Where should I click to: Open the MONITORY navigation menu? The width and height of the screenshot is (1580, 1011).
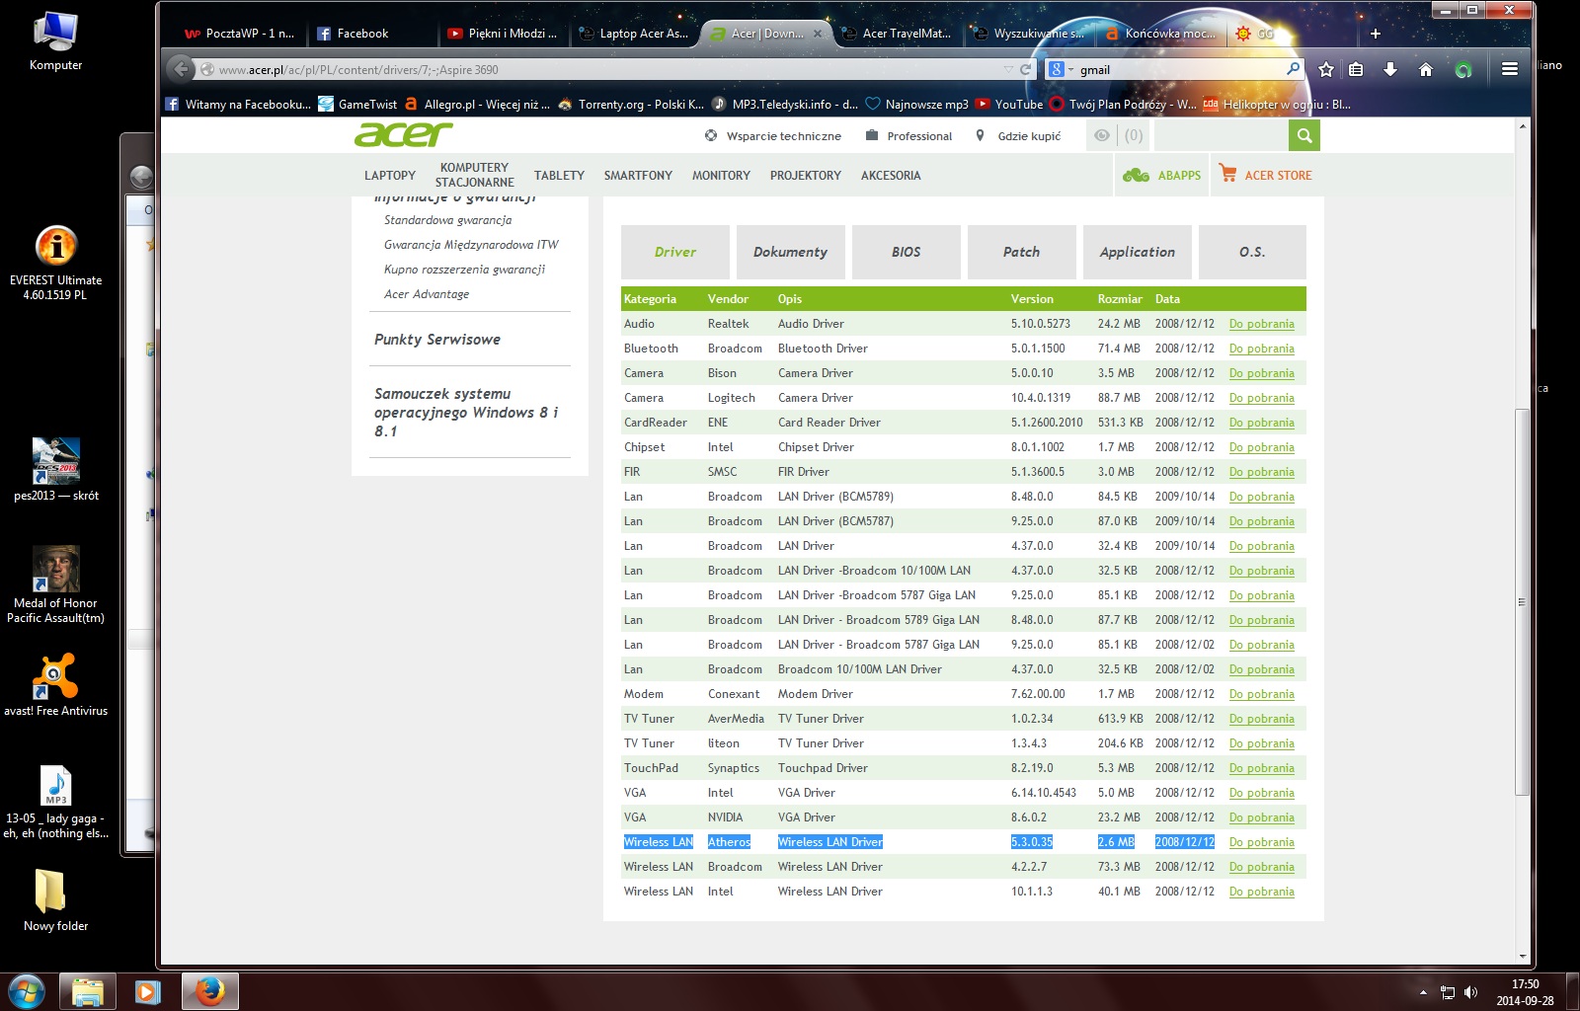[721, 176]
